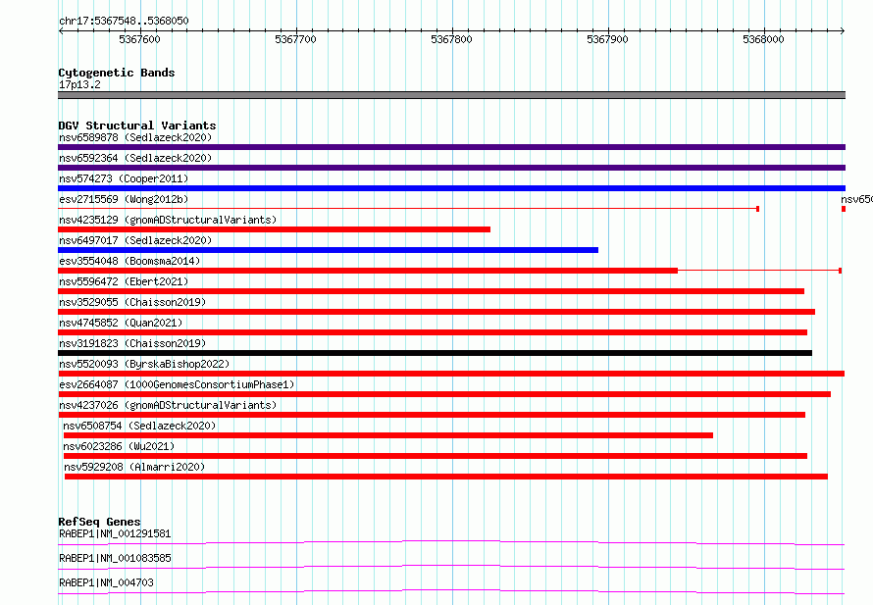The height and width of the screenshot is (605, 873).
Task: Open the nsv4235129 (gnomADStructuralVariants) label
Action: 168,220
